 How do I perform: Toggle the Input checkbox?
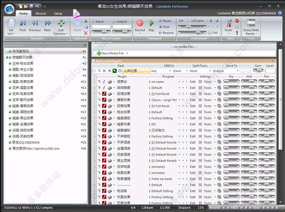click(94, 21)
